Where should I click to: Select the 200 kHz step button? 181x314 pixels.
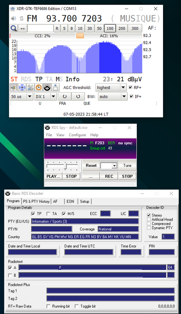(x=122, y=28)
